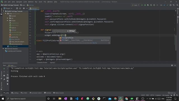Run the main configuration with green play button
Image resolution: width=179 pixels, height=101 pixels.
click(x=142, y=5)
